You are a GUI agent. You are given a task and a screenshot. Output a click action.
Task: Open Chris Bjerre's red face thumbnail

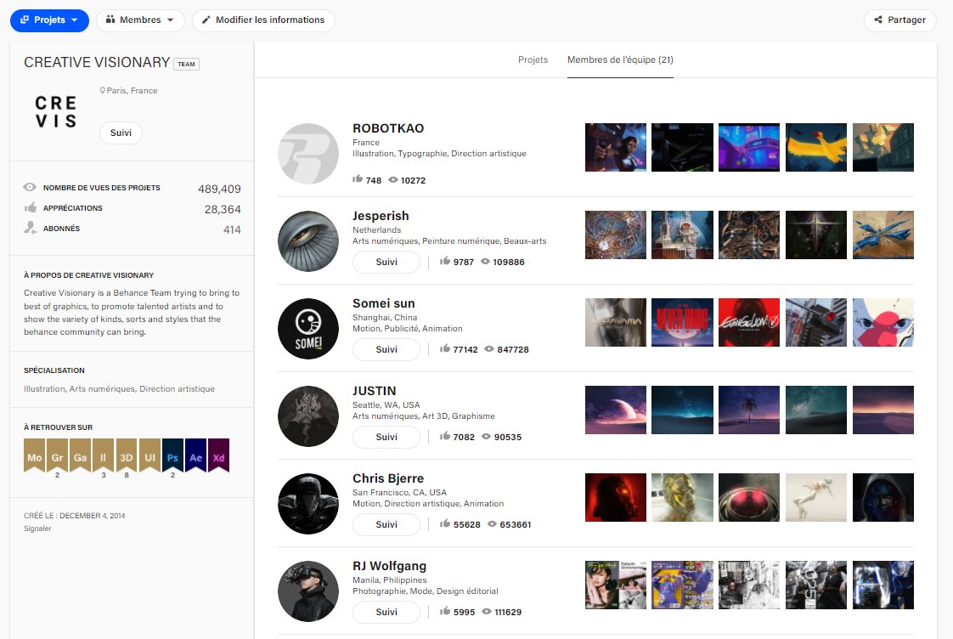616,498
